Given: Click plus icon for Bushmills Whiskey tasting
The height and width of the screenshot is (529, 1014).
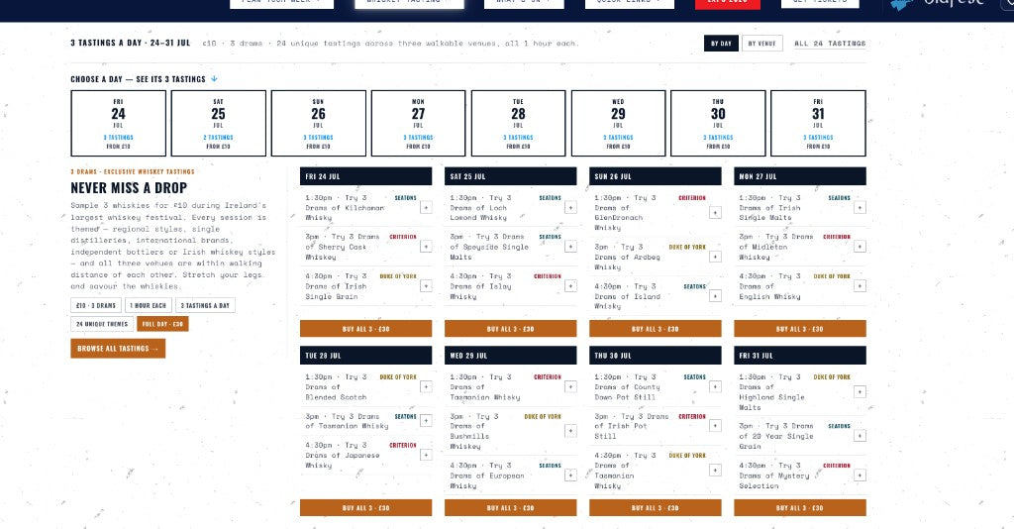Looking at the screenshot, I should (570, 431).
